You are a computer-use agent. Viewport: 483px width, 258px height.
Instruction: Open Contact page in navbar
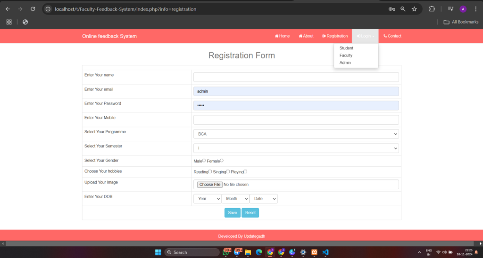[x=392, y=36]
